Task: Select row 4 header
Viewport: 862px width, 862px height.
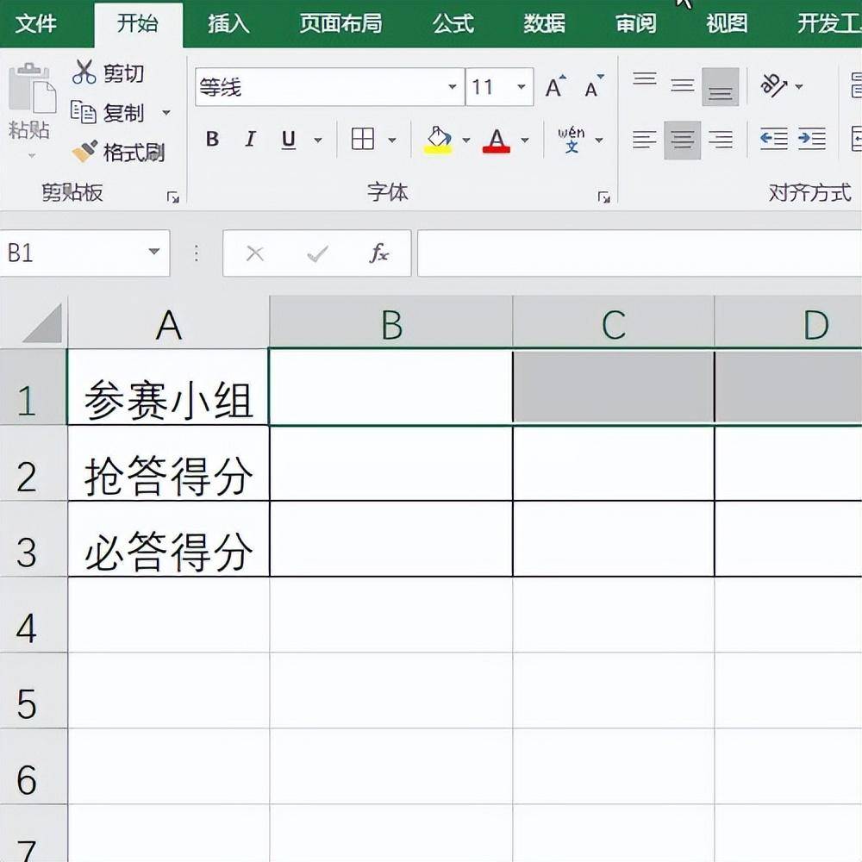Action: pyautogui.click(x=33, y=615)
